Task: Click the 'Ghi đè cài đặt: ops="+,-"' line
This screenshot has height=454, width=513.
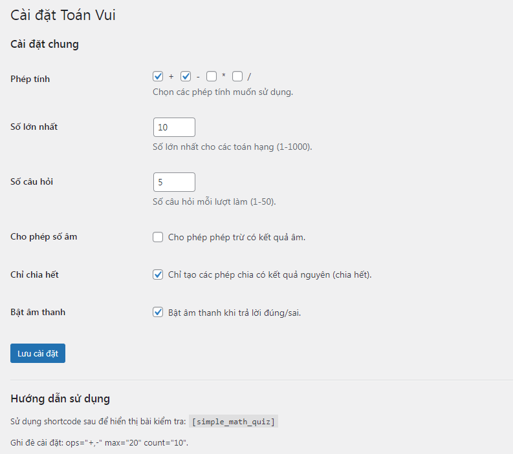Action: click(x=99, y=443)
